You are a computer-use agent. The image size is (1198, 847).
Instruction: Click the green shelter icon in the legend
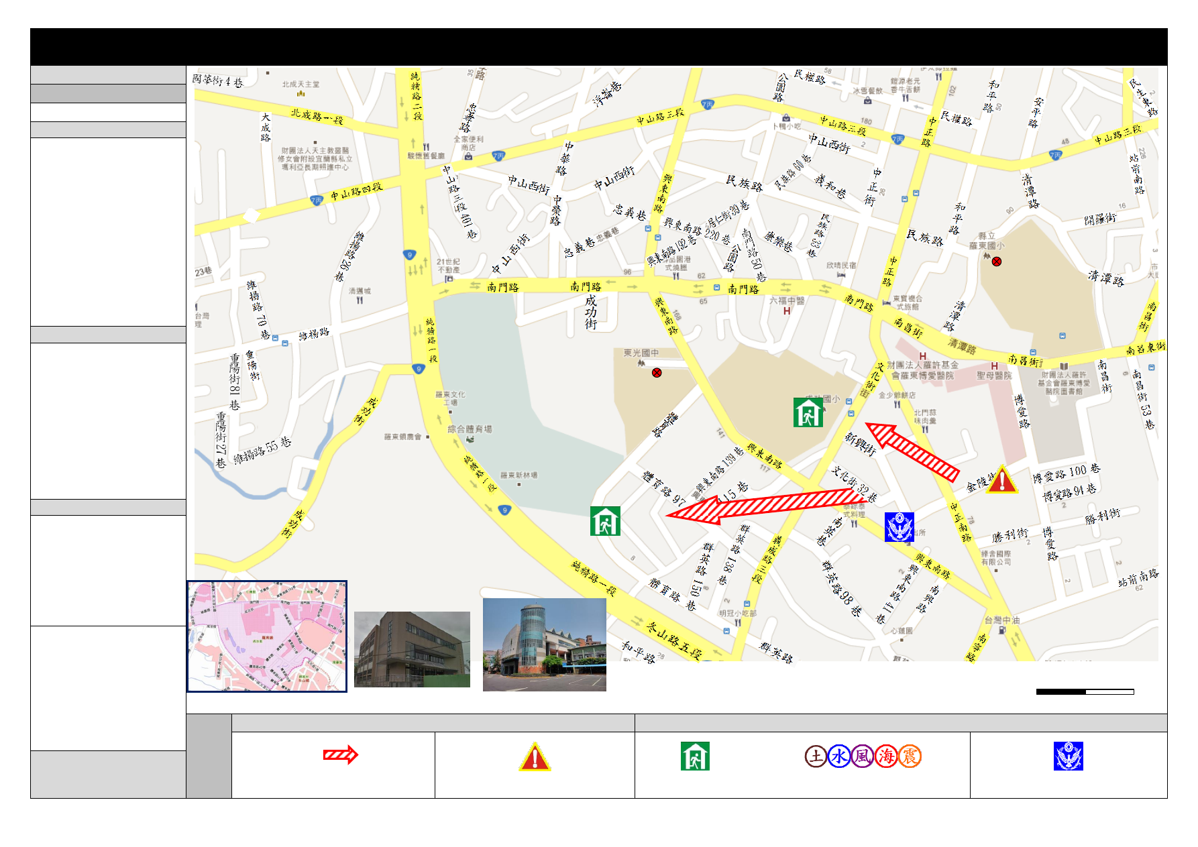pyautogui.click(x=695, y=756)
